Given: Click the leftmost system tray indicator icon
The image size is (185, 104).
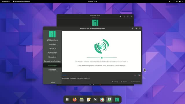Looking at the screenshot, I should (170, 1).
